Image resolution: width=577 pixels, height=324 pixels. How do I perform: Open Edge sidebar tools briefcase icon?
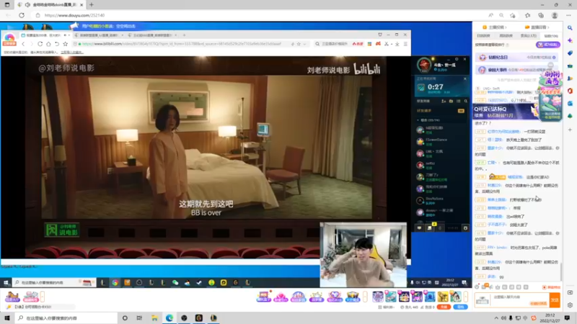(570, 66)
